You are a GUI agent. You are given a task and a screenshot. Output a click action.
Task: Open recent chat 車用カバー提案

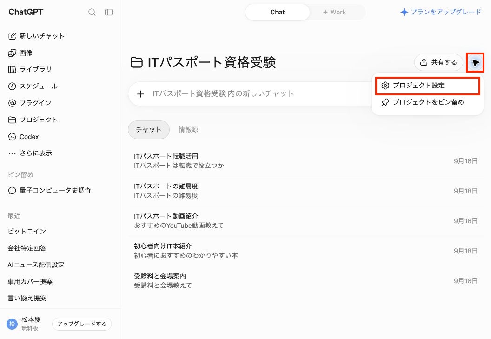click(30, 282)
